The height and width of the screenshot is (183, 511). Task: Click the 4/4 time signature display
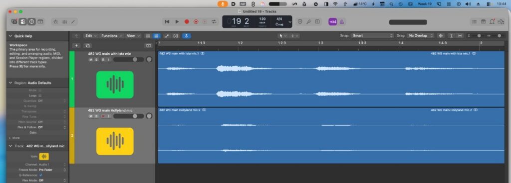[279, 19]
